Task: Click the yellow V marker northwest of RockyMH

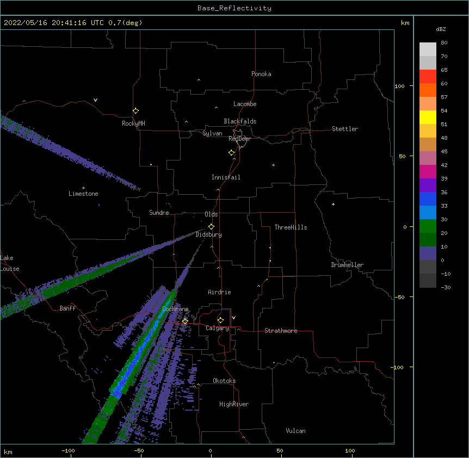Action: 95,100
